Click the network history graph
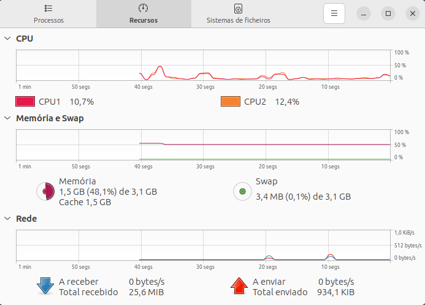The width and height of the screenshot is (425, 305). click(x=204, y=246)
